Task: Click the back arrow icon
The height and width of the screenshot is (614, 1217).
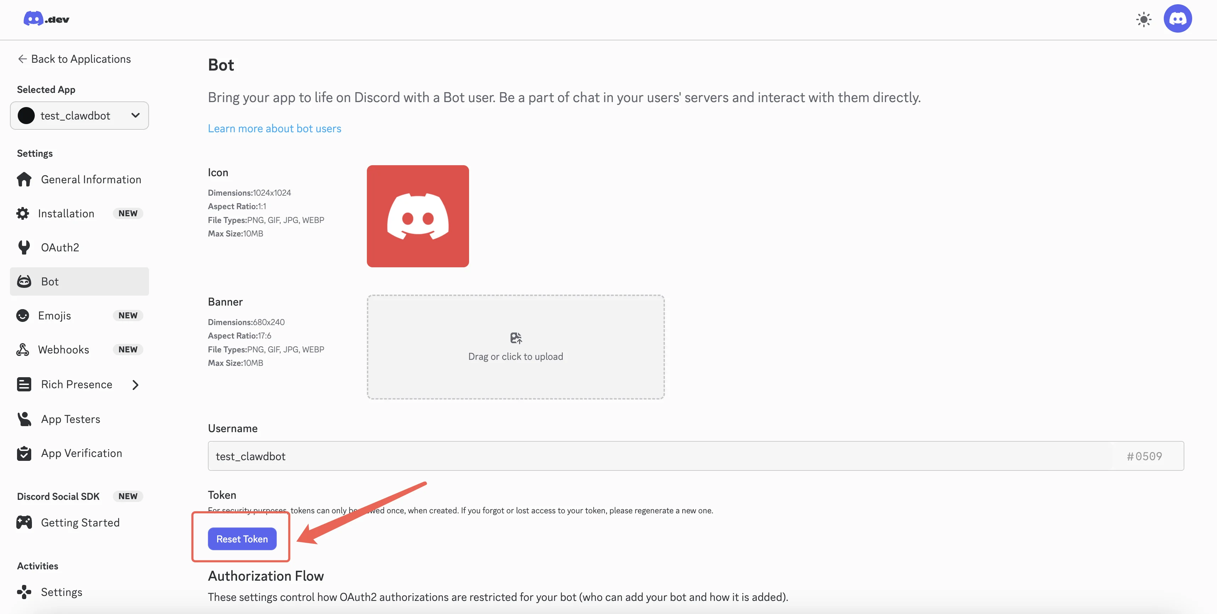Action: [x=22, y=59]
